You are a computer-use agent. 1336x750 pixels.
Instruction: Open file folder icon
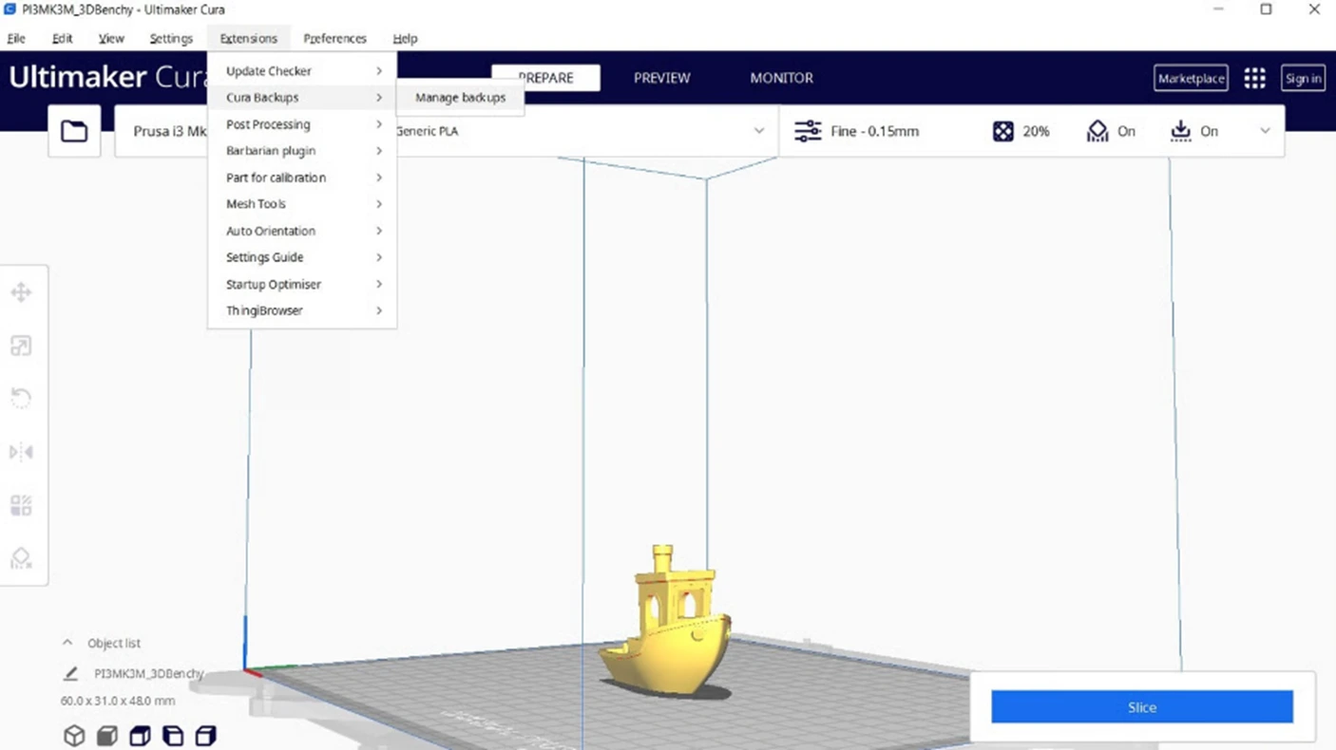(x=74, y=131)
